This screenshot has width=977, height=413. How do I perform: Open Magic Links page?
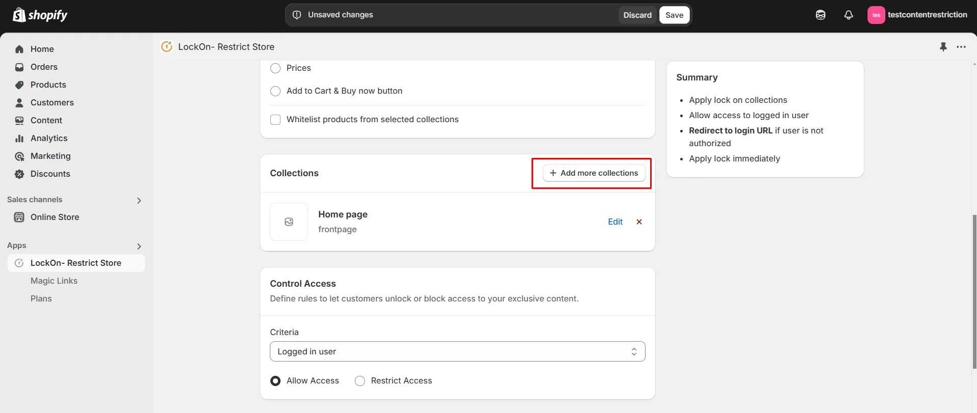click(54, 281)
